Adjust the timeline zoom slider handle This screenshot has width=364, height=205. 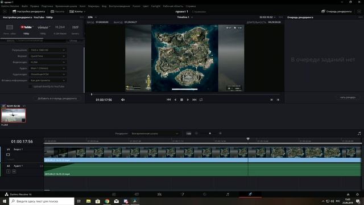pos(210,133)
